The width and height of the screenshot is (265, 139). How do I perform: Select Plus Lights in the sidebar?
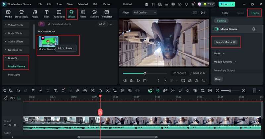(x=14, y=75)
